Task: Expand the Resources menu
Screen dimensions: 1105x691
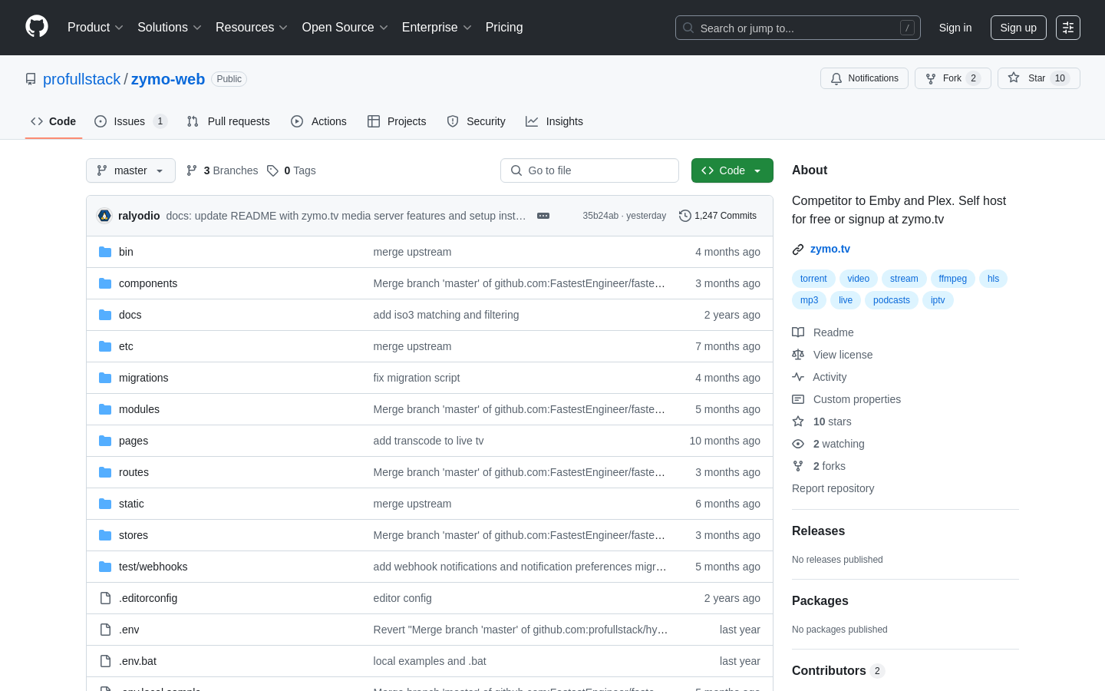Action: 252,27
